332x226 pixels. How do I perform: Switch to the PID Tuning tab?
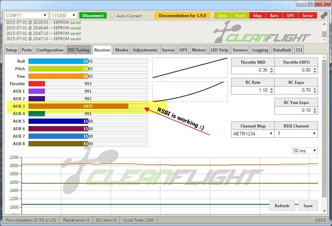tap(79, 50)
